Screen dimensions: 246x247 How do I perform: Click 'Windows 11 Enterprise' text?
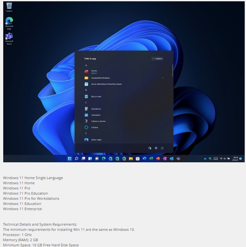point(22,209)
